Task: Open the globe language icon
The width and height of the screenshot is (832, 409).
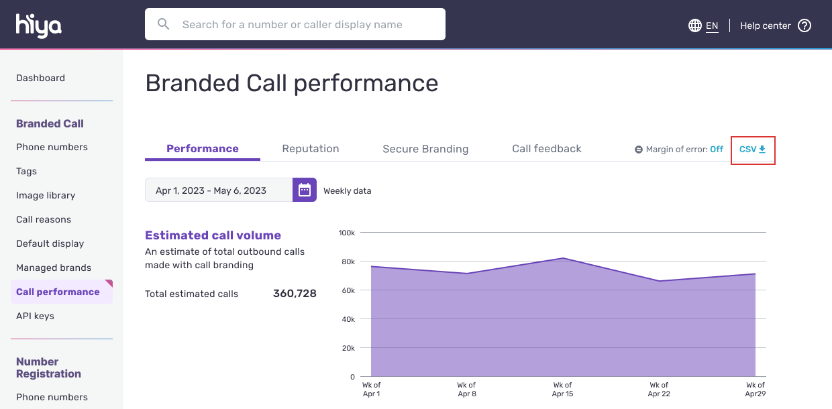Action: [x=695, y=25]
